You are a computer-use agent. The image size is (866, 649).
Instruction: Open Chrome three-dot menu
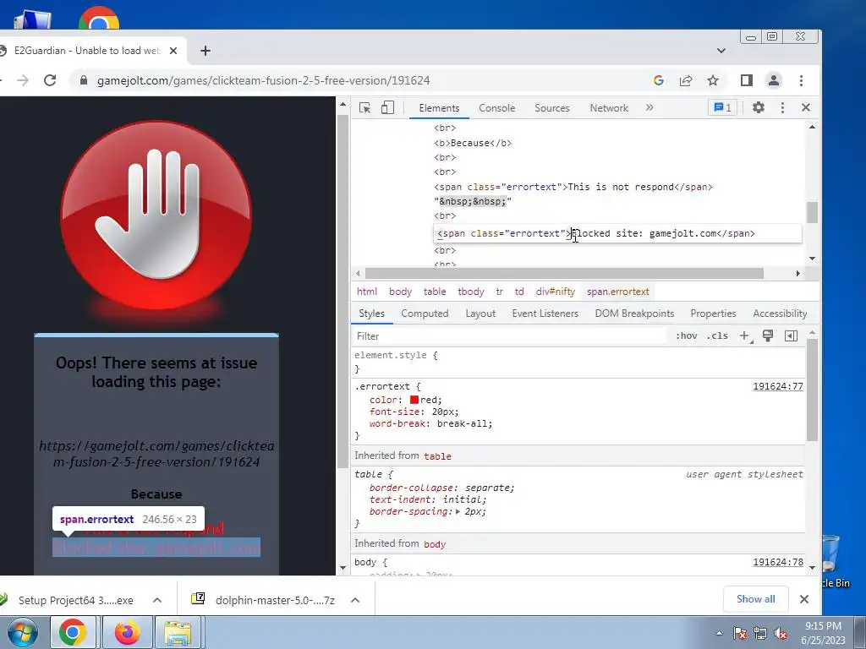(x=801, y=80)
